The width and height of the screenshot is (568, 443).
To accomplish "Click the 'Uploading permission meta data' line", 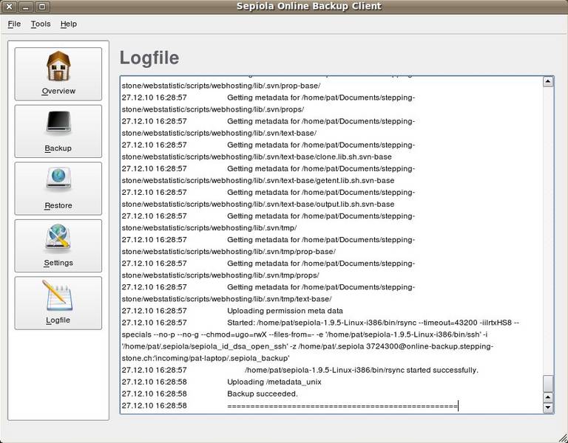I will click(x=285, y=311).
